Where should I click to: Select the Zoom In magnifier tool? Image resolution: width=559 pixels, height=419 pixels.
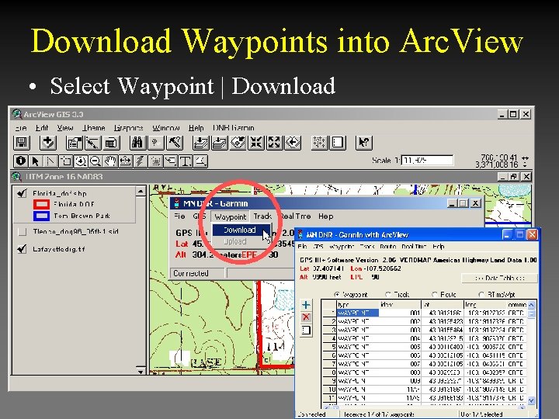click(x=81, y=161)
